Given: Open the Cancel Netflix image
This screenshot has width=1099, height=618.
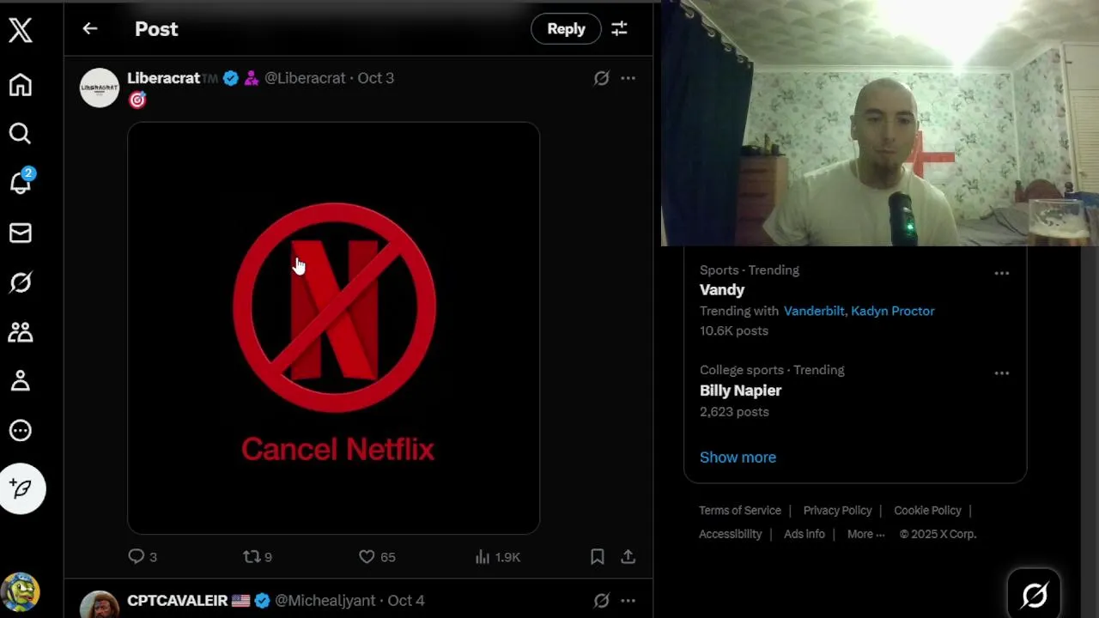Looking at the screenshot, I should coord(333,328).
